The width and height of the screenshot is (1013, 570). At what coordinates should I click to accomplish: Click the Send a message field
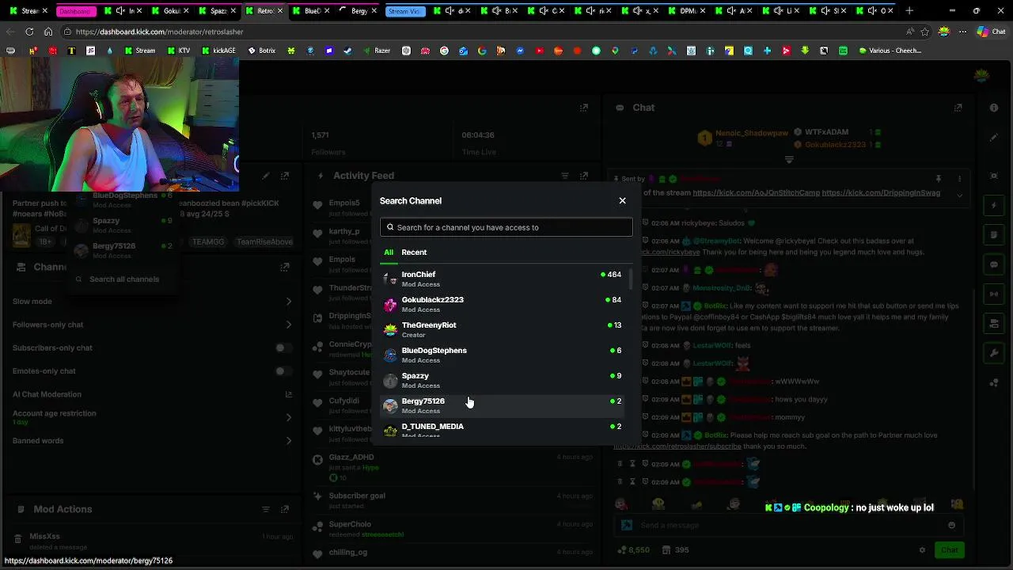click(x=787, y=525)
